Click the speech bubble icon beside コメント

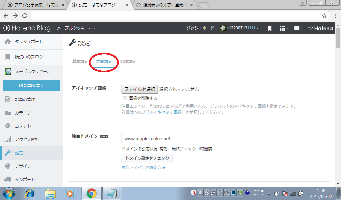(8, 126)
